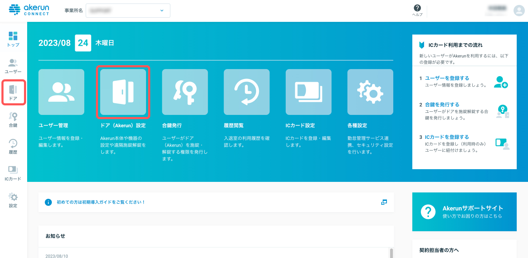Click the 各種設定 heading text
528x258 pixels.
pos(357,125)
